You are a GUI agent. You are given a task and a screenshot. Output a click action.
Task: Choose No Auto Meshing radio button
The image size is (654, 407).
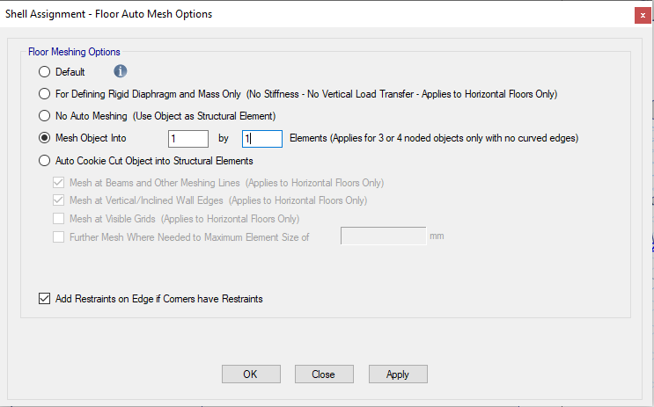[x=45, y=115]
